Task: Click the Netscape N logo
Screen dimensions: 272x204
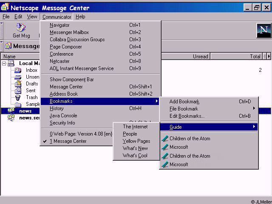Action: (263, 31)
